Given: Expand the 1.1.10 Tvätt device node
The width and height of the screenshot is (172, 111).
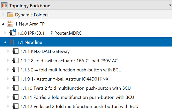Looking at the screenshot, I should pos(8,88).
